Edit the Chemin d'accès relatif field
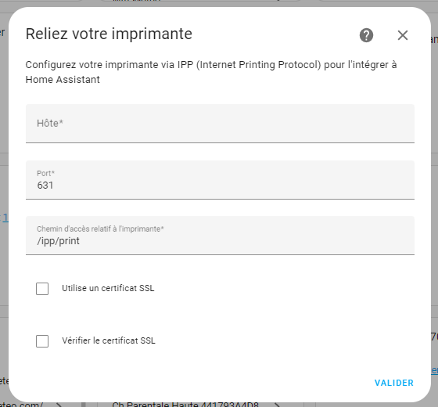Viewport: 438px width, 407px height. pyautogui.click(x=220, y=236)
